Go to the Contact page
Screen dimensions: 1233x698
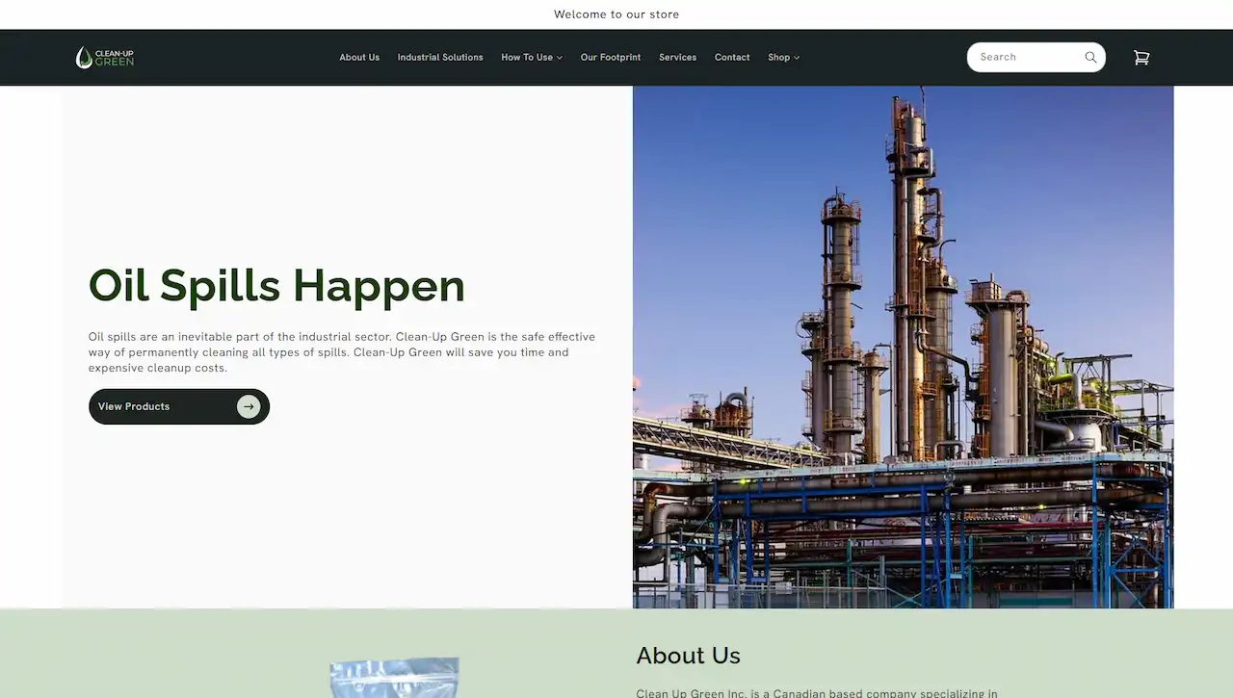point(731,57)
